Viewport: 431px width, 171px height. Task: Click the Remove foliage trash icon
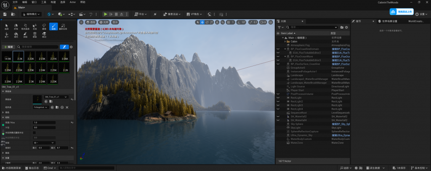click(x=35, y=34)
